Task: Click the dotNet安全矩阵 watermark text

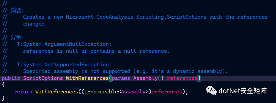Action: [x=243, y=91]
